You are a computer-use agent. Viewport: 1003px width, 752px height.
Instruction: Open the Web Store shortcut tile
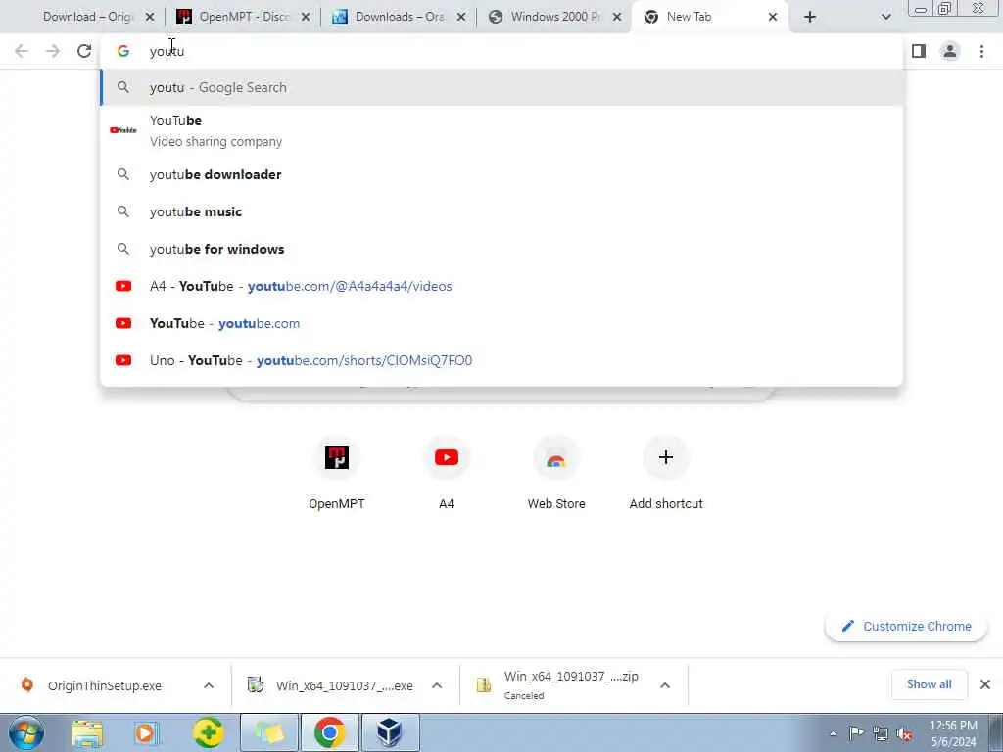click(556, 475)
